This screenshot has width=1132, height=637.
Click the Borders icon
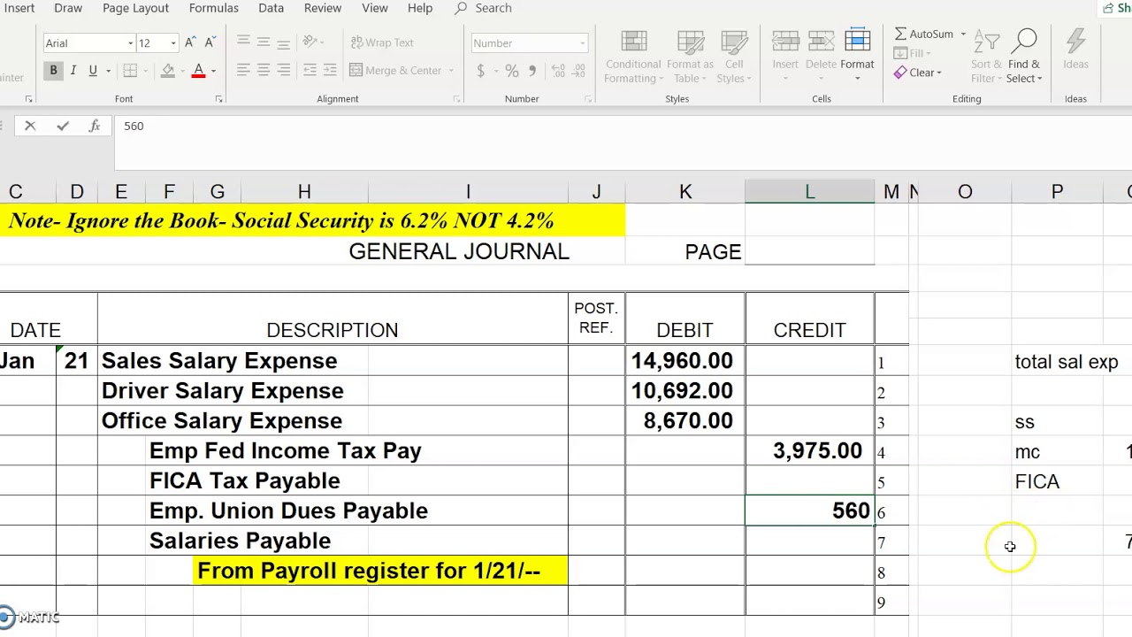[130, 71]
